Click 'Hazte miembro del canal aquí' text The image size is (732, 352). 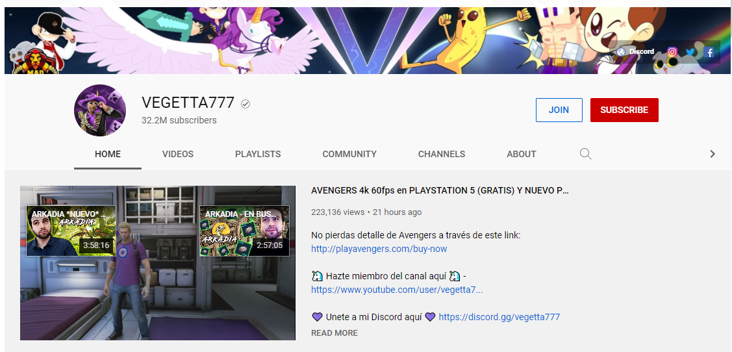386,277
